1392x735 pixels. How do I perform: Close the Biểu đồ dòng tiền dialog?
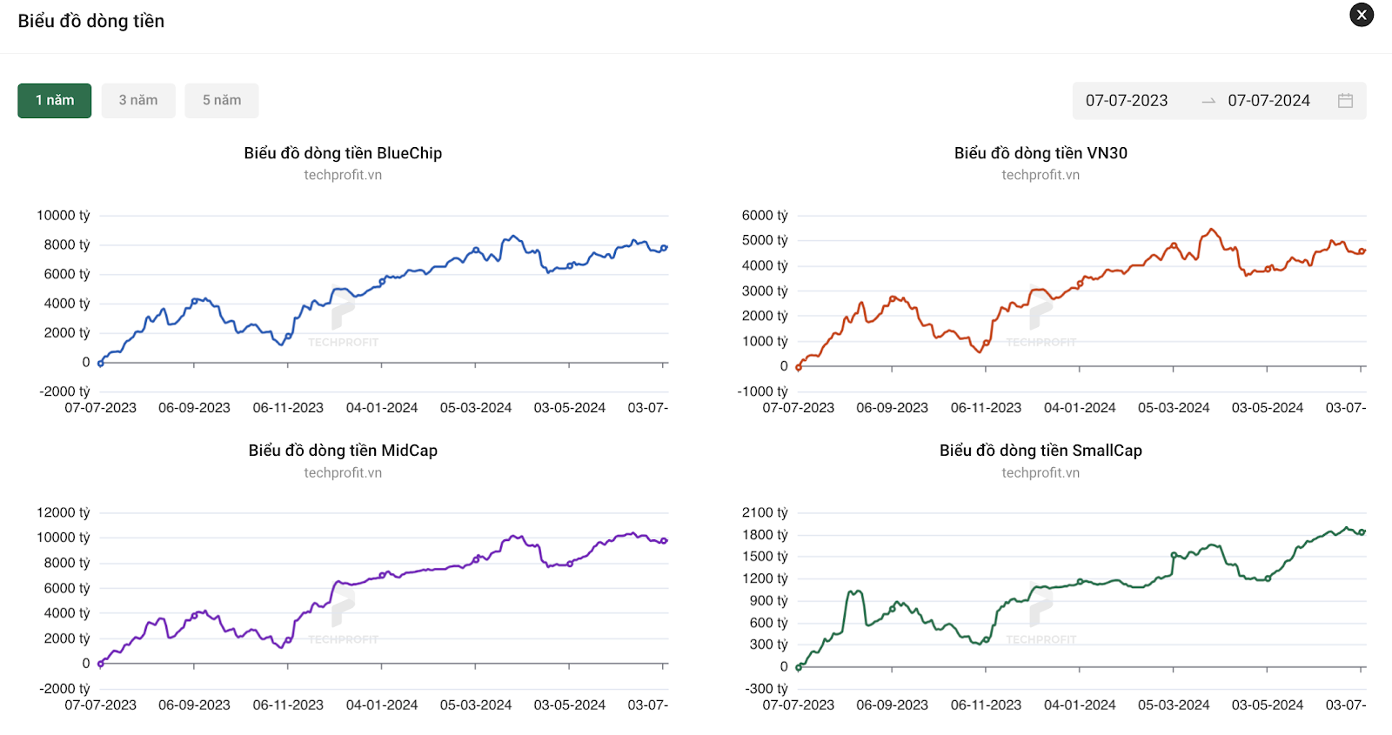tap(1362, 15)
